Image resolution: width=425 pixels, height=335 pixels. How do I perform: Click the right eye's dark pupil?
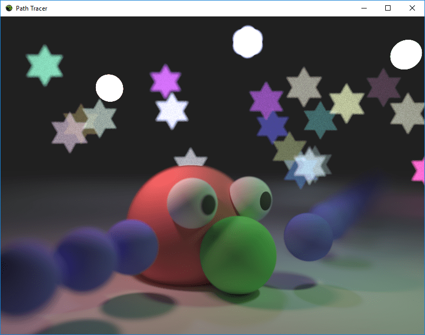click(x=265, y=200)
